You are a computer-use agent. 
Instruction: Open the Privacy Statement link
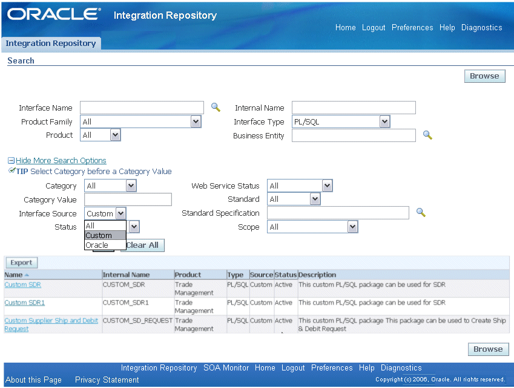[x=107, y=380]
